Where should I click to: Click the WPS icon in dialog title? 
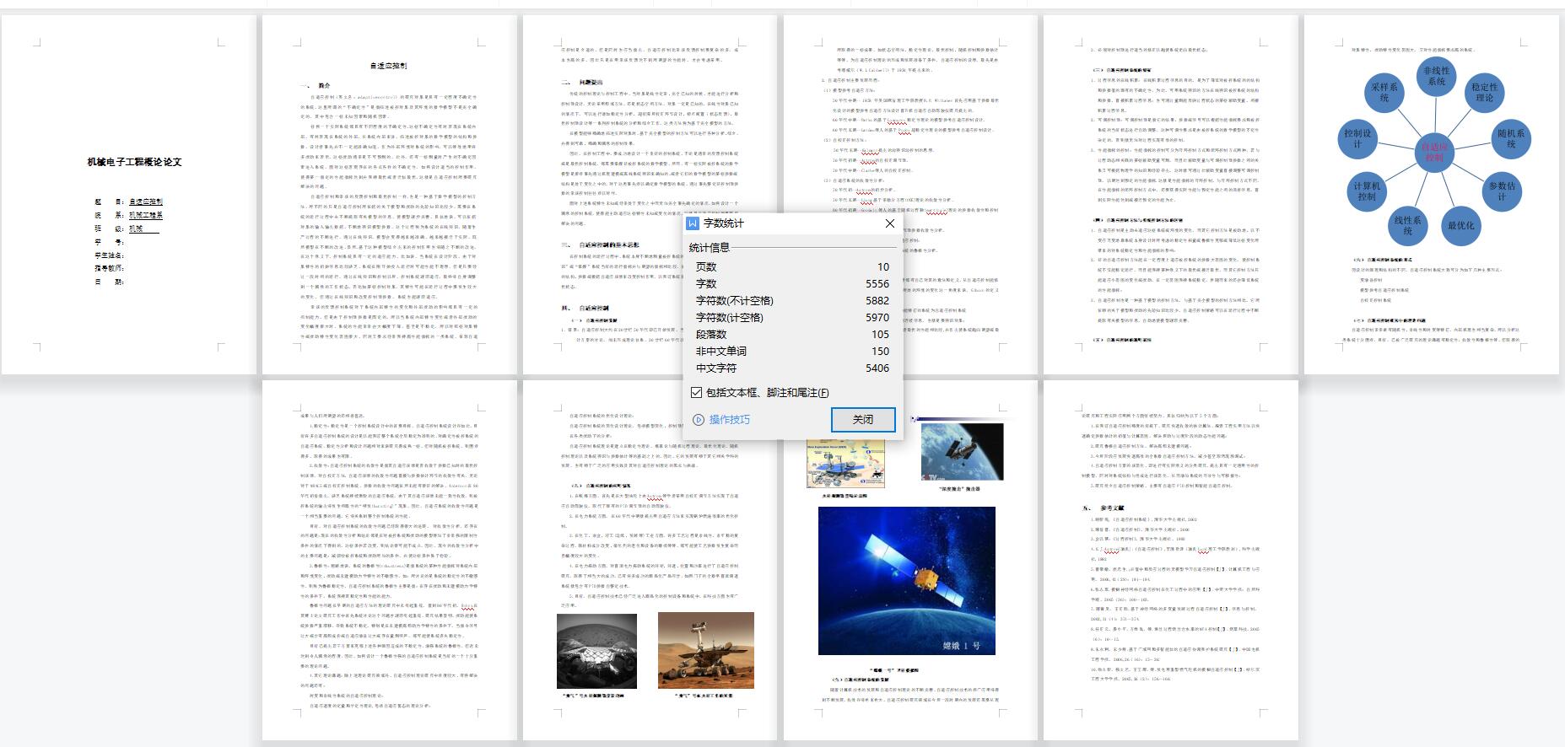693,223
